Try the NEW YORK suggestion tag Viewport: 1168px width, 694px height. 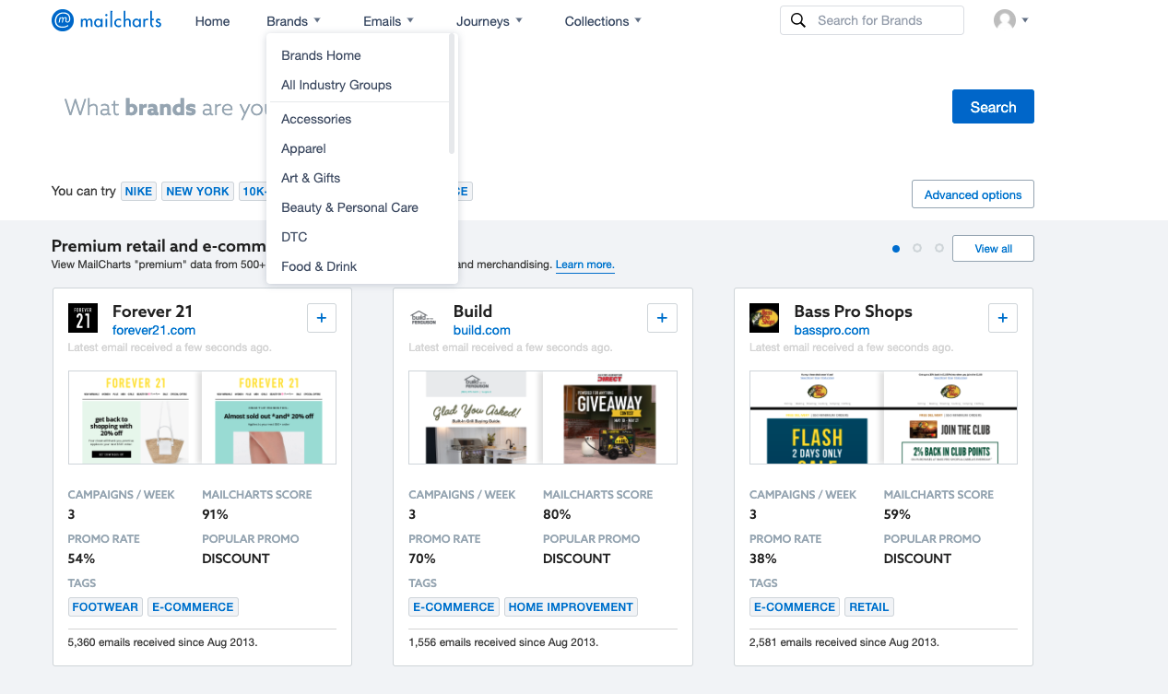pos(197,192)
